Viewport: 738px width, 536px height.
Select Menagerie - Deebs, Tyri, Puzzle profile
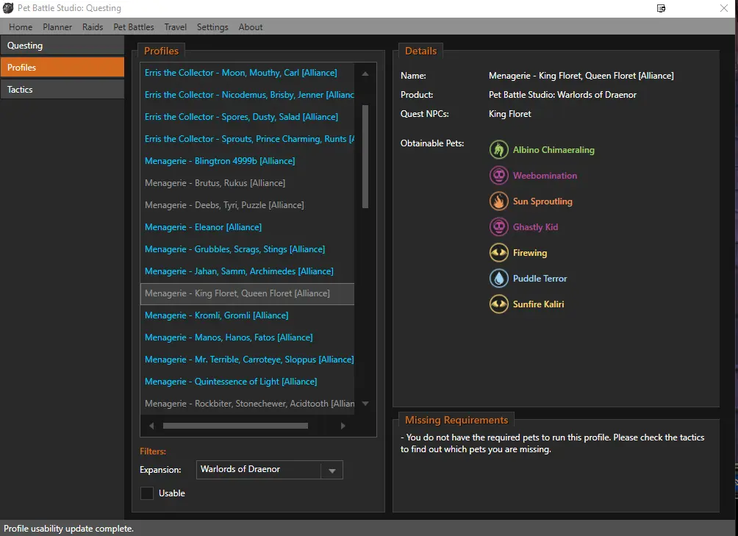click(247, 205)
